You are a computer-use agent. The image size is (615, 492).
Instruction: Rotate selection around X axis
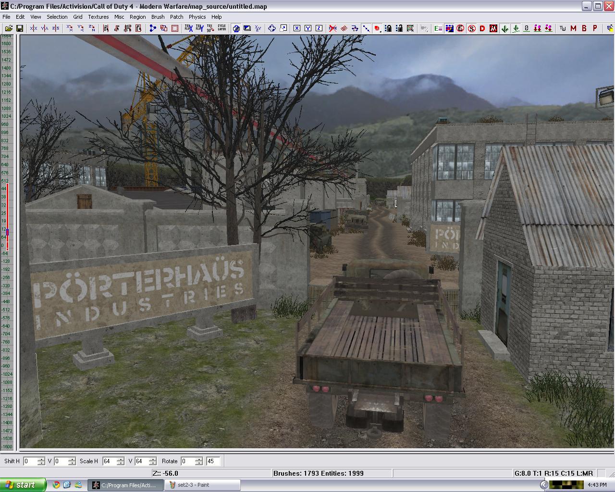[70, 28]
